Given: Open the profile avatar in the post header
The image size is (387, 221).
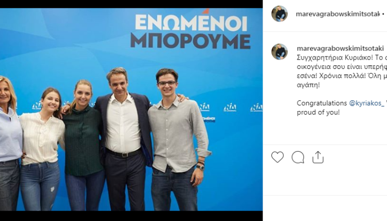Looking at the screenshot, I should (279, 14).
